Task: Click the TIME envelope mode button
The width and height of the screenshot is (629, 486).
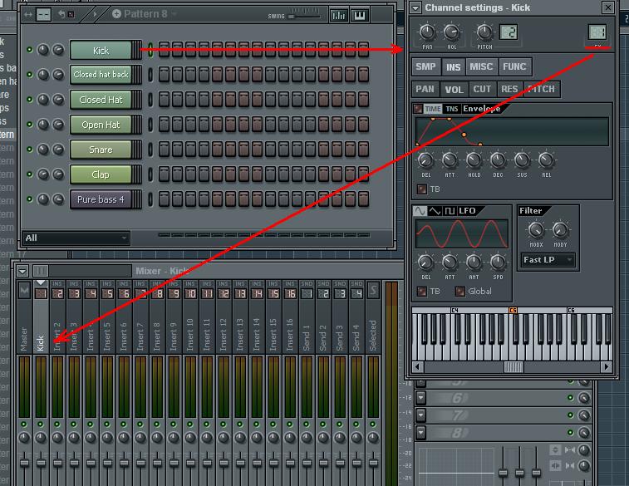Action: (433, 109)
